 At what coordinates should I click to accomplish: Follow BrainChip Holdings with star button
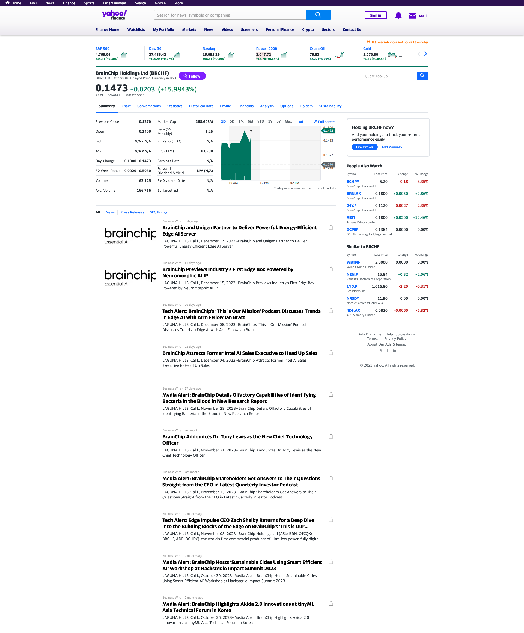tap(192, 76)
